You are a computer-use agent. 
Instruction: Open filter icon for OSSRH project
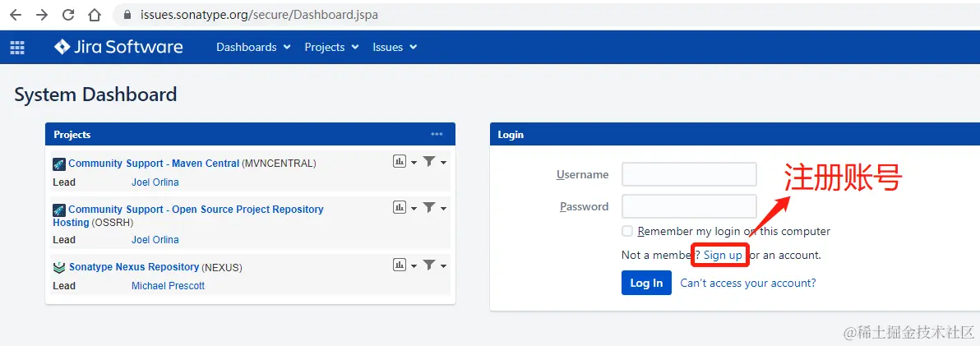pyautogui.click(x=429, y=208)
